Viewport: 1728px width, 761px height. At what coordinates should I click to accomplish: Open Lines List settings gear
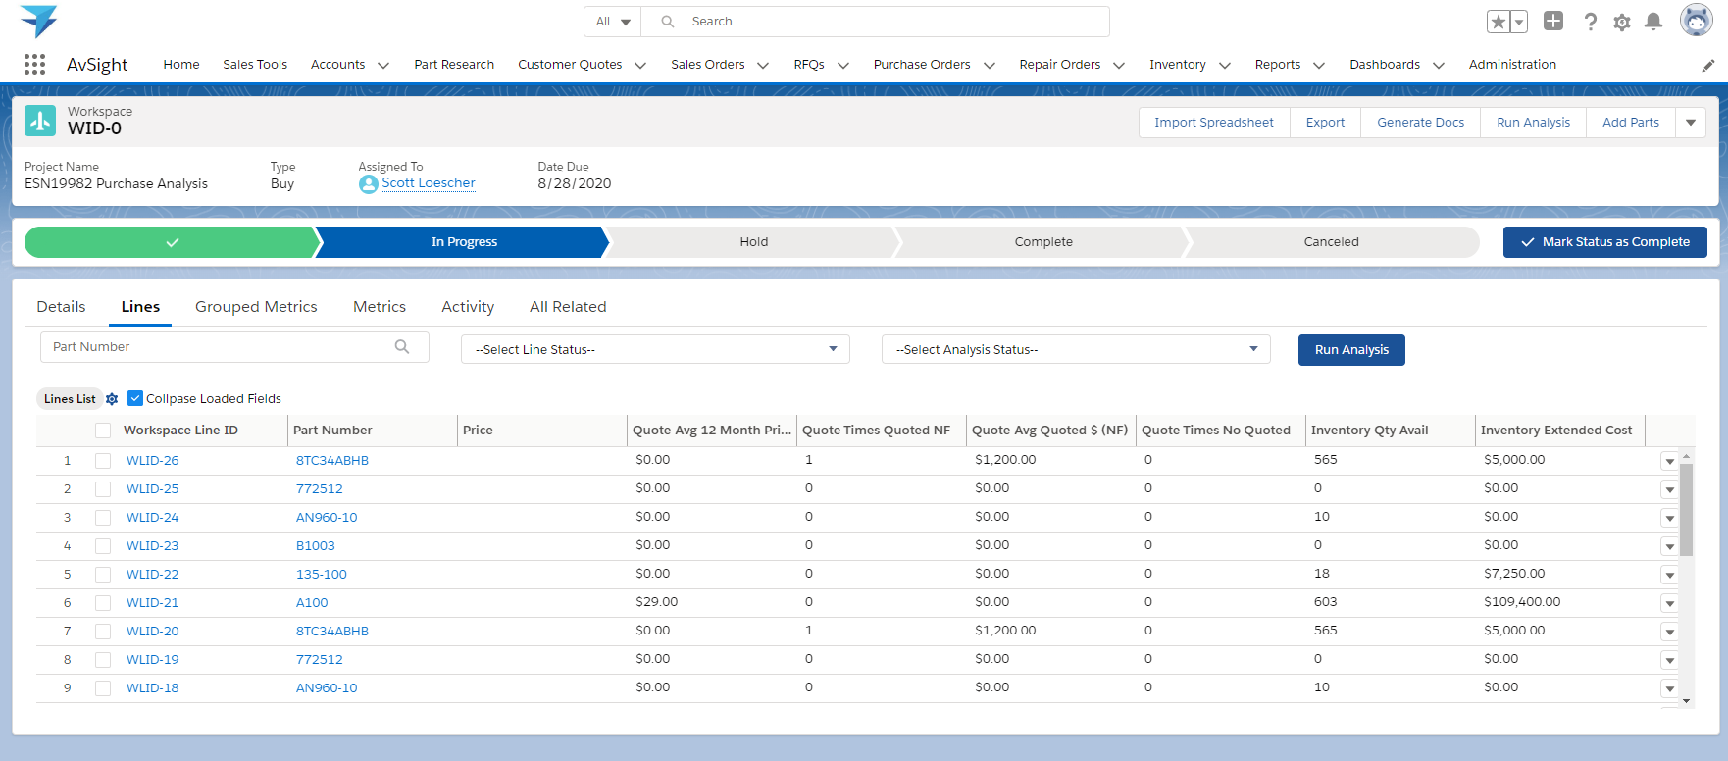click(112, 399)
